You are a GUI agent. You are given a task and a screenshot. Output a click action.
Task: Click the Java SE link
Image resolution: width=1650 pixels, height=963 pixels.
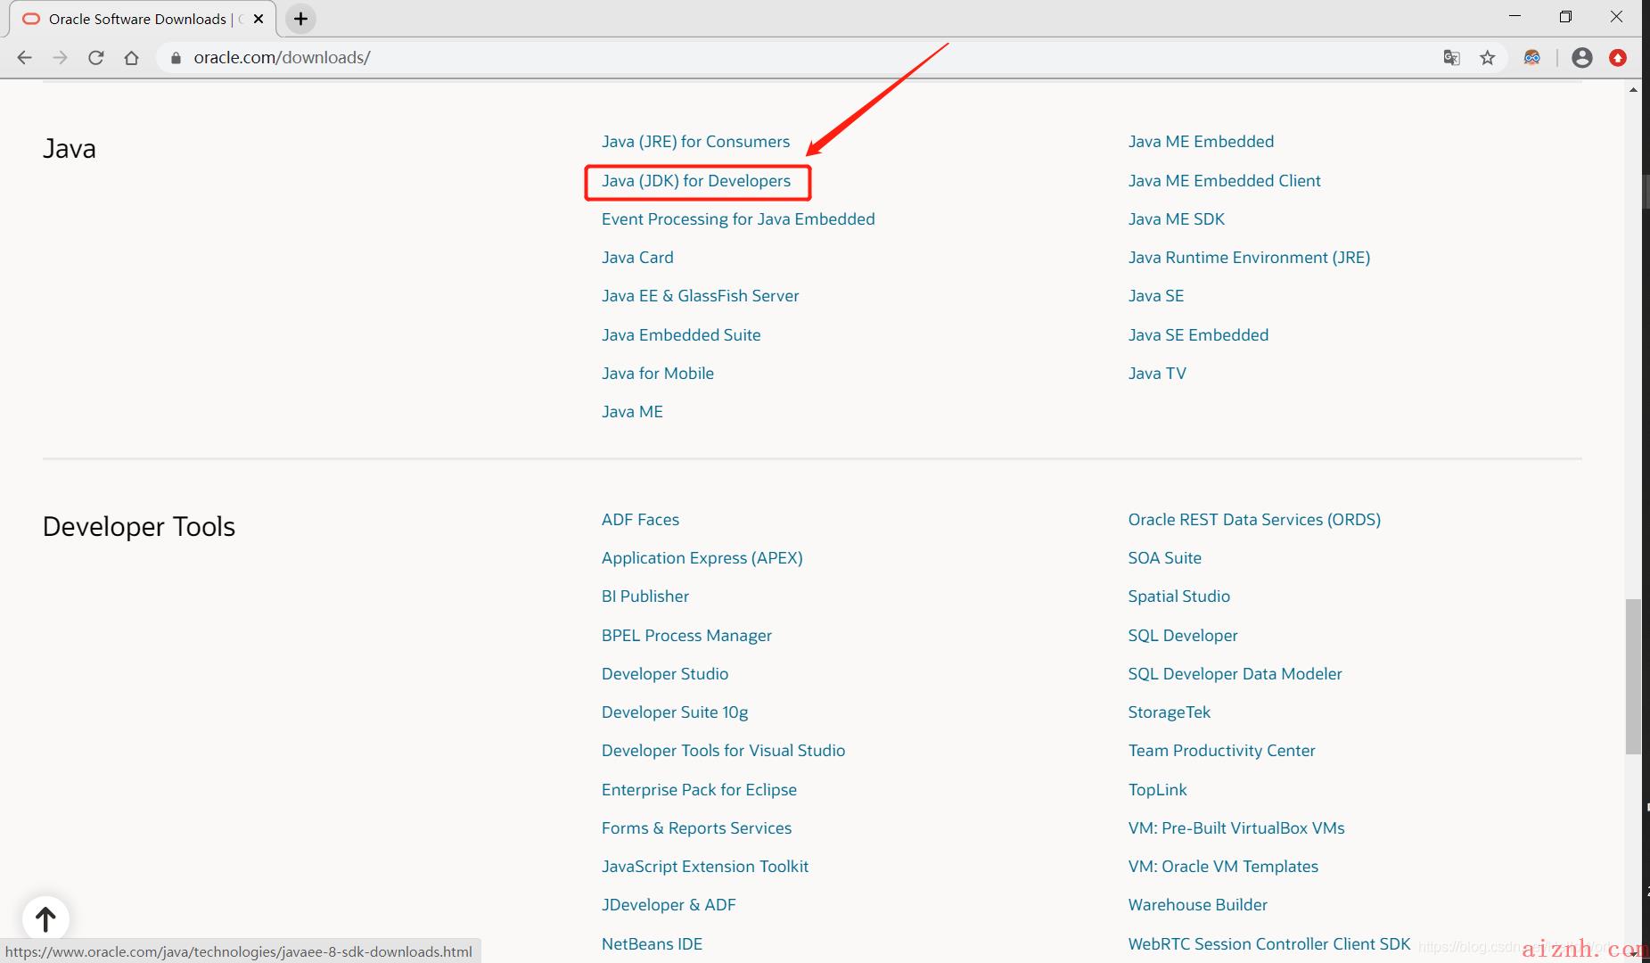[1156, 296]
